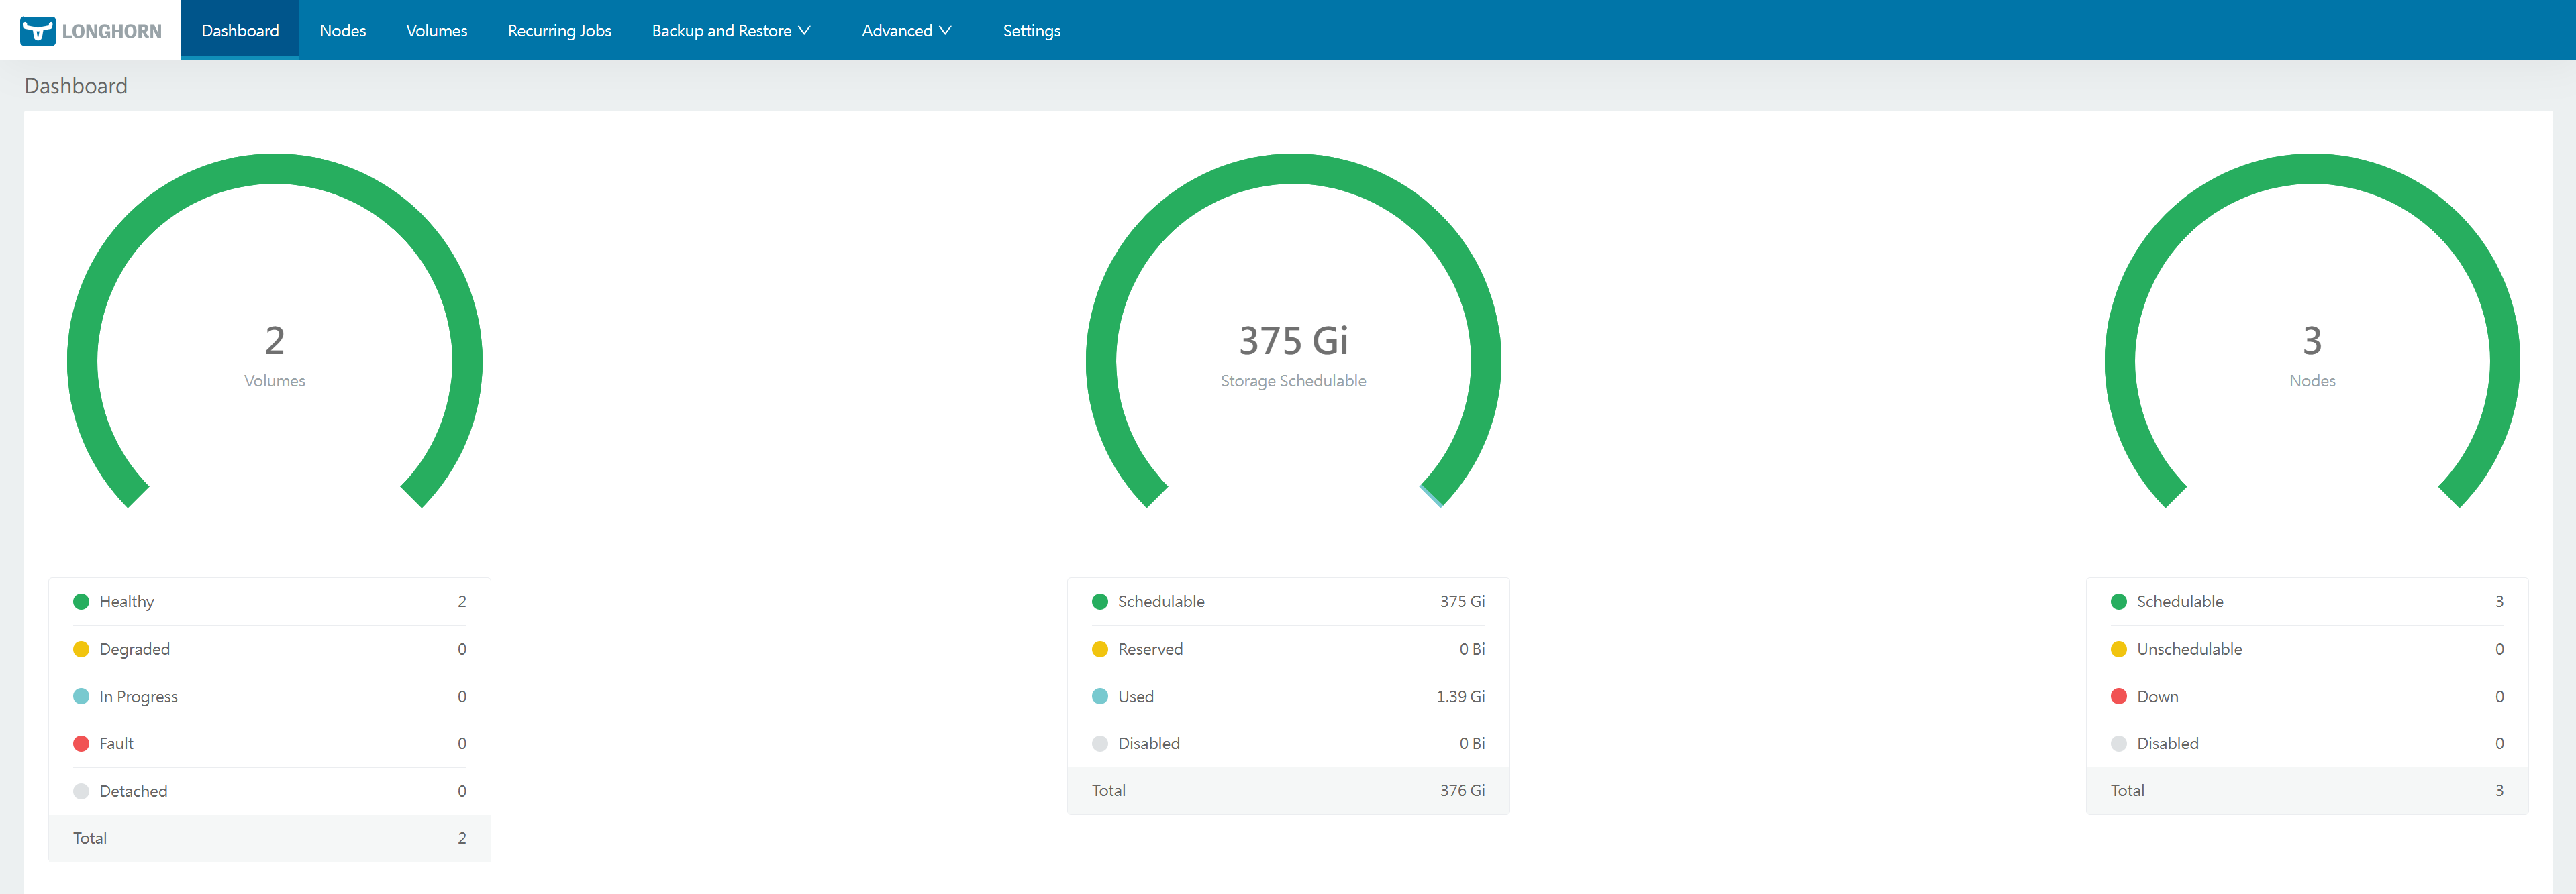This screenshot has height=894, width=2576.
Task: Click the red Down nodes dot
Action: point(2118,696)
